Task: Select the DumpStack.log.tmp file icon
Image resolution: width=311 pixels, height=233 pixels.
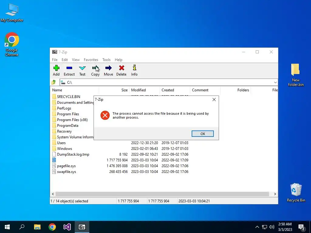Action: coord(54,154)
